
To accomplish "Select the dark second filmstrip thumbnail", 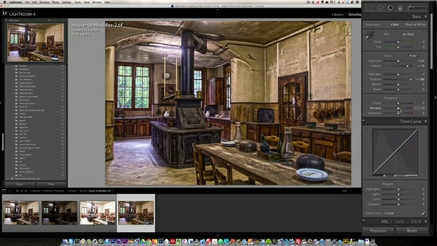I will coord(59,213).
